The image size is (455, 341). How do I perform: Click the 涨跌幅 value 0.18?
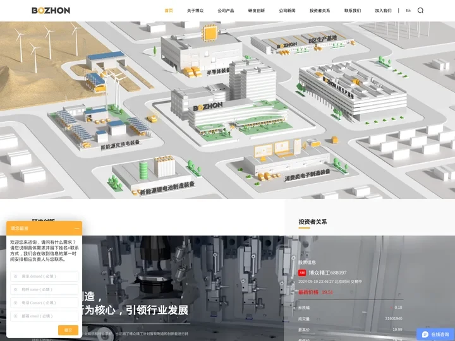tap(398, 308)
